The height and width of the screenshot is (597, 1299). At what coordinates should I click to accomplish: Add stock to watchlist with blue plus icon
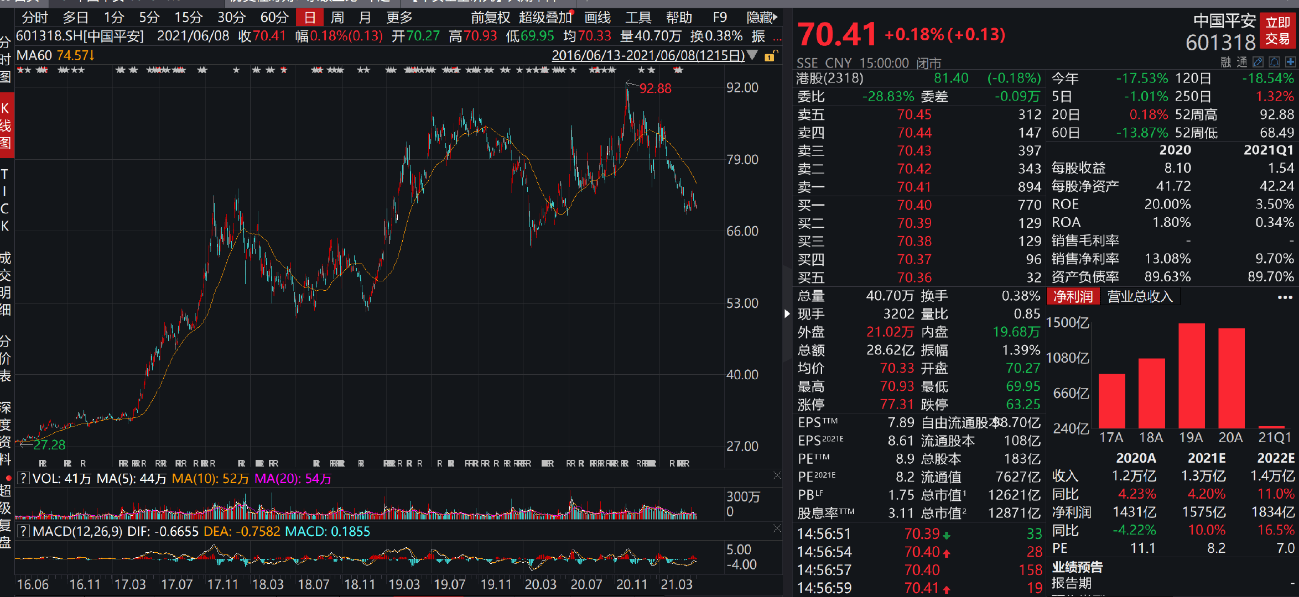coord(1290,62)
